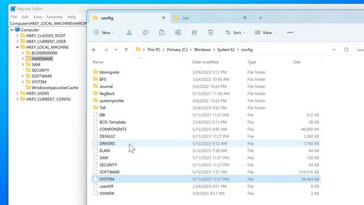Sort by Type column header

tap(251, 62)
